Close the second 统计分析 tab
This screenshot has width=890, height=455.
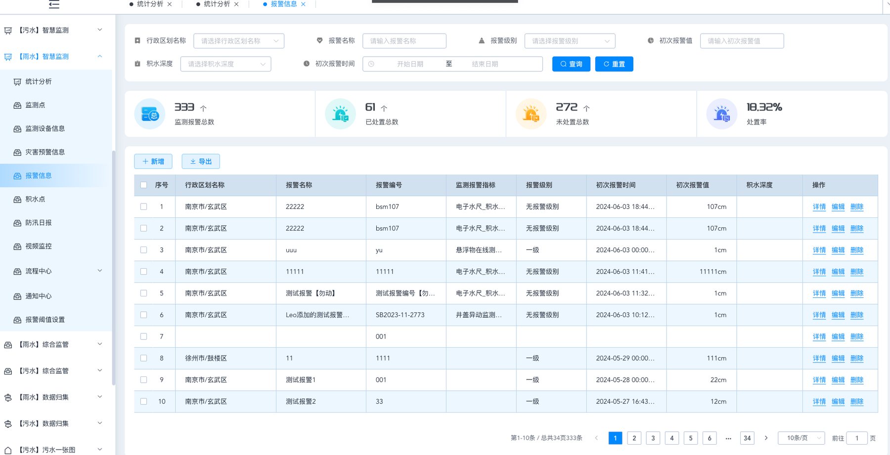click(236, 4)
